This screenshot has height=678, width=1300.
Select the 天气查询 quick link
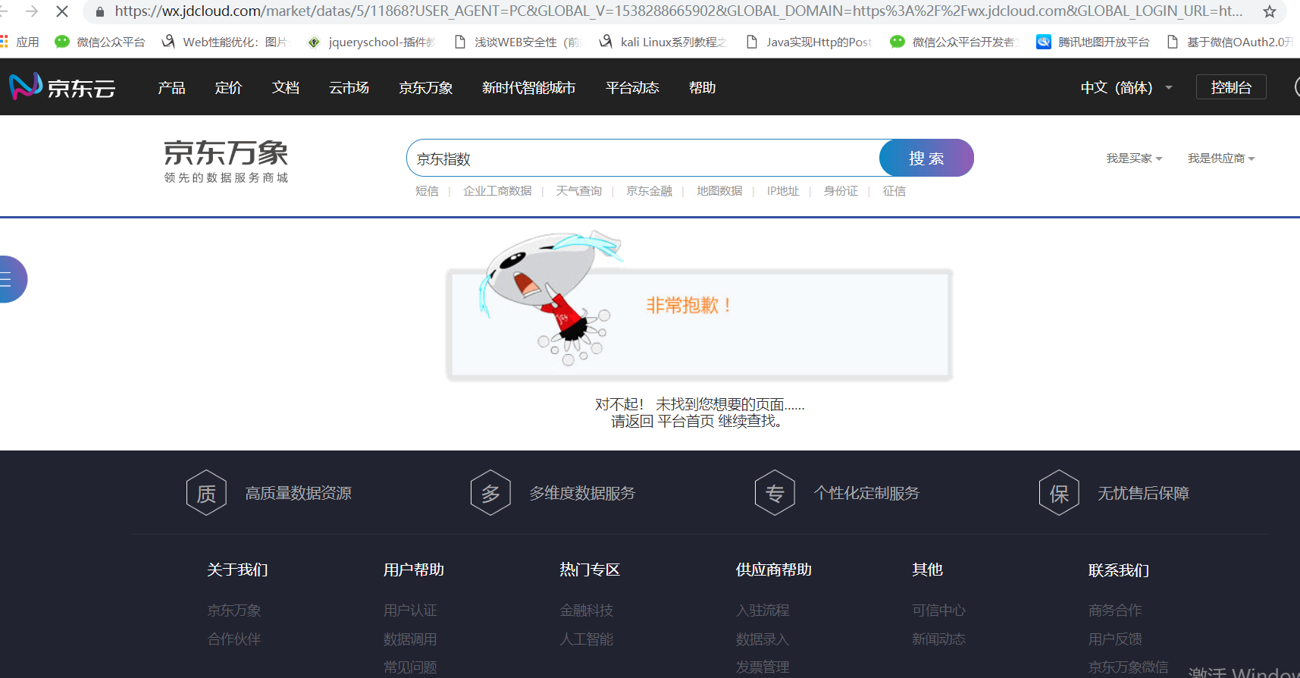click(579, 191)
